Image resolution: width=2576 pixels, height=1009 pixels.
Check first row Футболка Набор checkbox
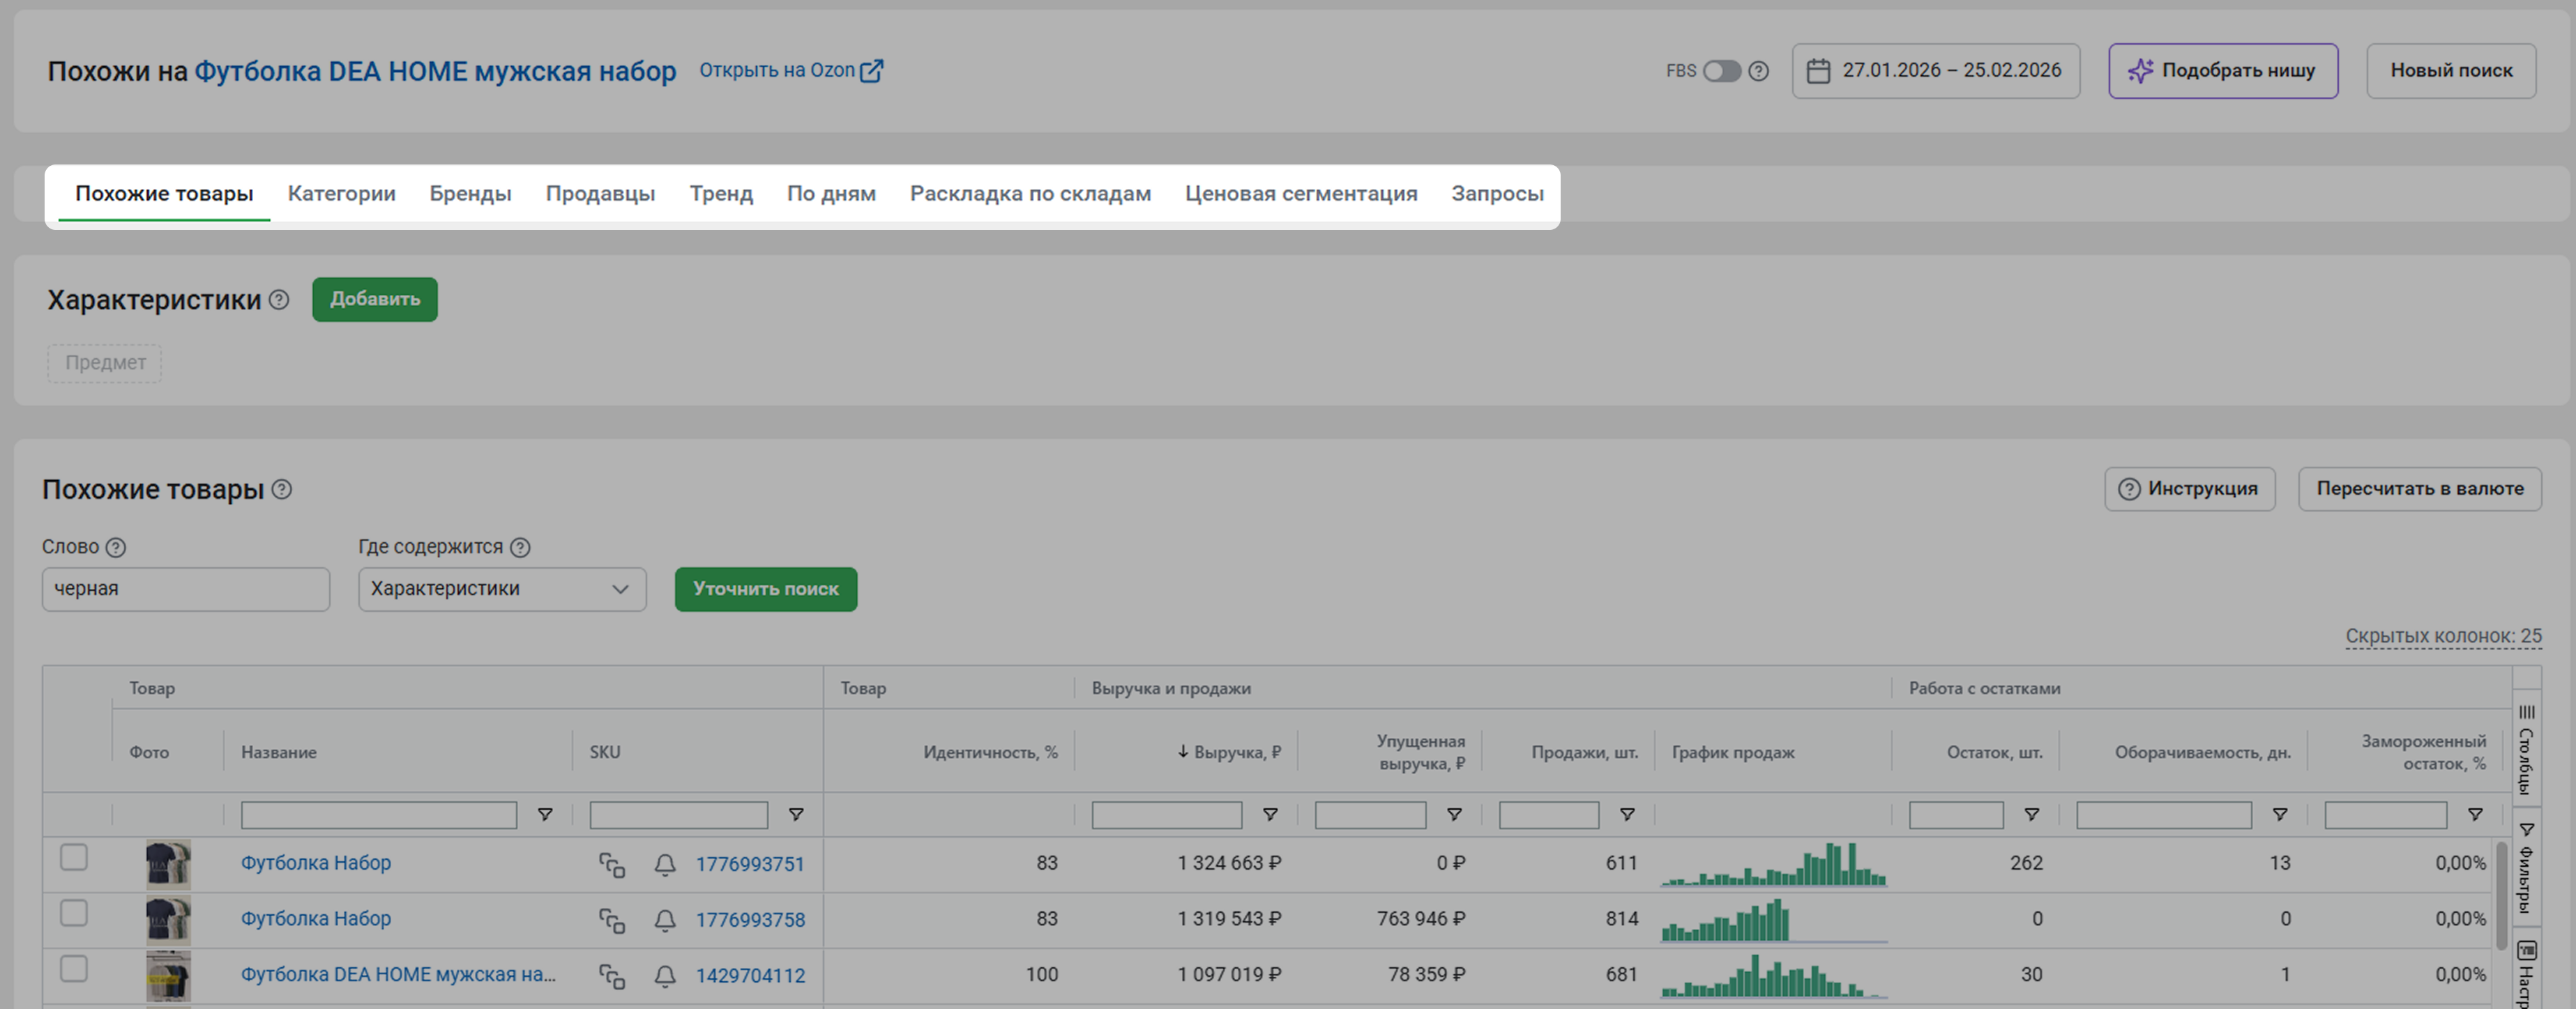(74, 858)
